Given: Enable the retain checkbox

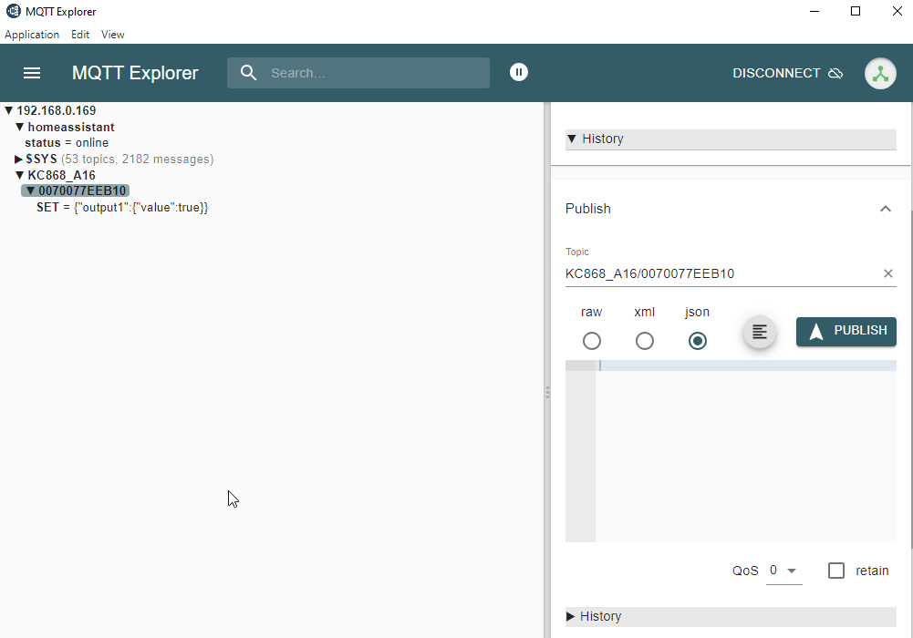Looking at the screenshot, I should point(836,571).
